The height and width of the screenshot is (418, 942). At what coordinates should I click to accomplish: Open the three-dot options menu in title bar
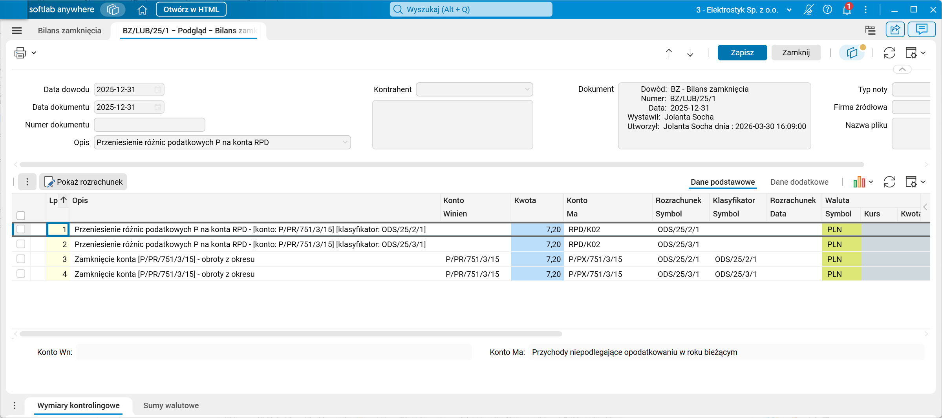[866, 9]
